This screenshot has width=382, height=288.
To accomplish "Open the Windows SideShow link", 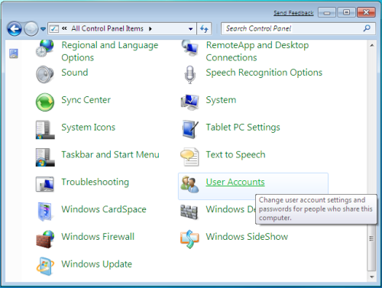I will pos(247,237).
